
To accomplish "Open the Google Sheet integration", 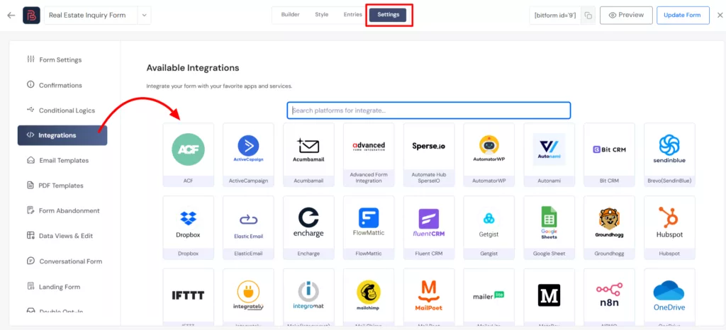I will 549,227.
